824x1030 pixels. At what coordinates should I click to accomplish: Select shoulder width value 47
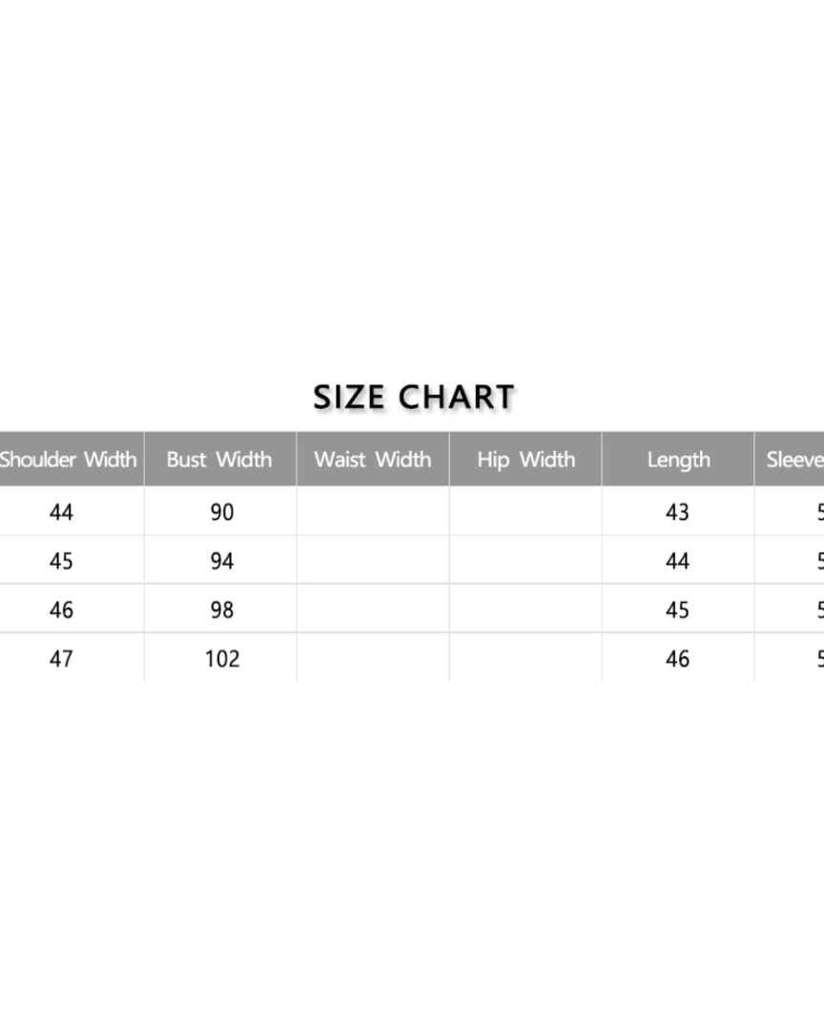click(x=61, y=658)
